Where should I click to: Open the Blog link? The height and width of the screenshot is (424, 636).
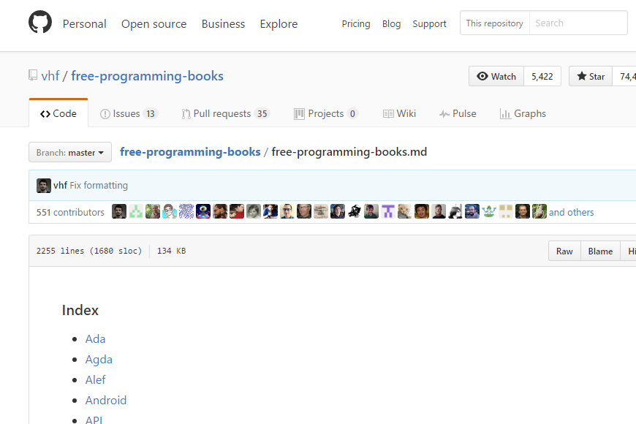click(x=391, y=24)
